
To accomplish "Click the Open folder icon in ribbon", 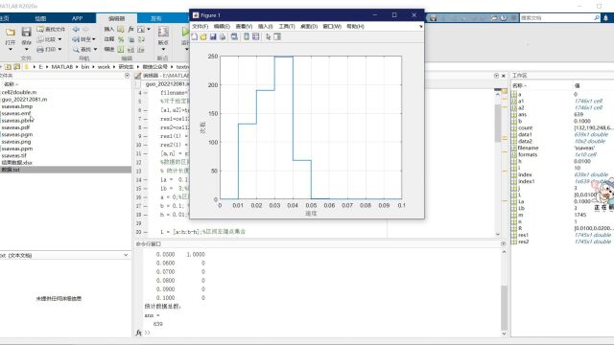I will (11, 33).
